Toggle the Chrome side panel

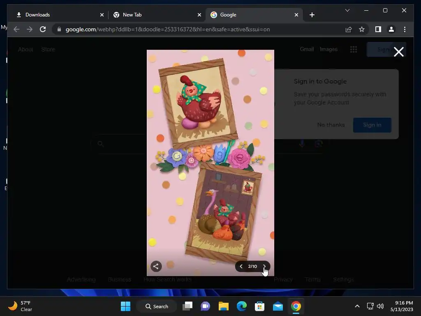point(378,29)
